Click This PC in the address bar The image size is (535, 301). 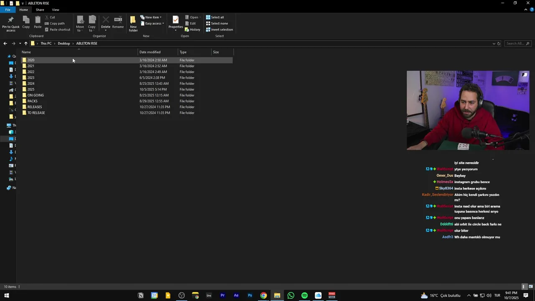46,43
